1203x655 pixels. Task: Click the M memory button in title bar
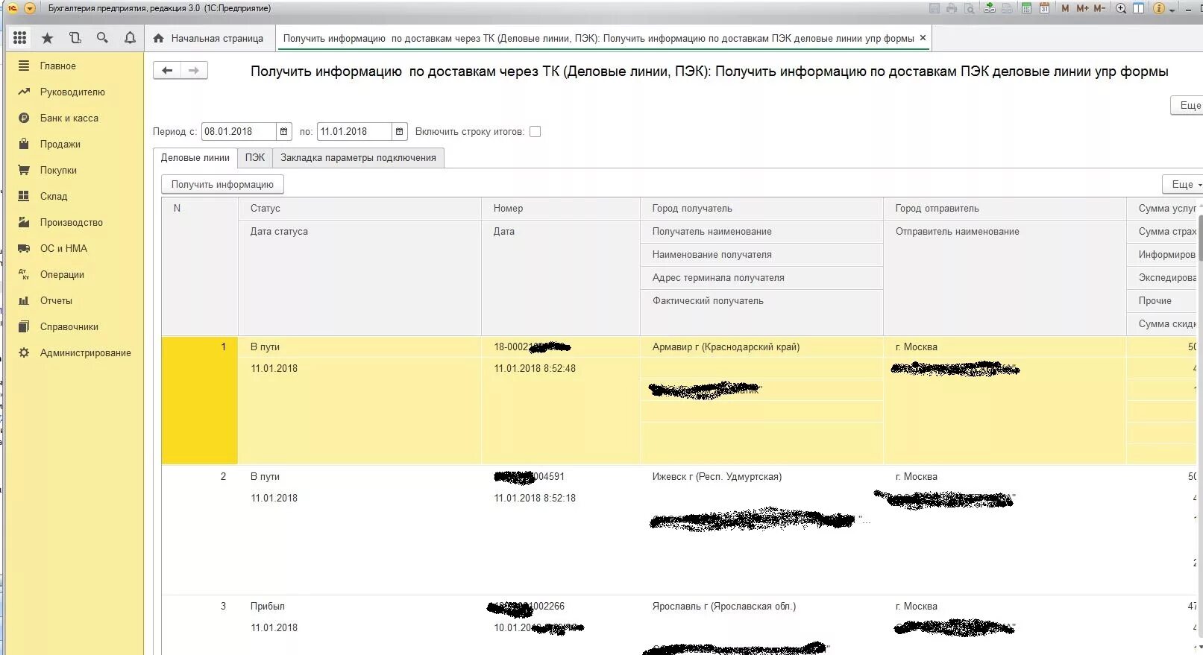point(1065,8)
